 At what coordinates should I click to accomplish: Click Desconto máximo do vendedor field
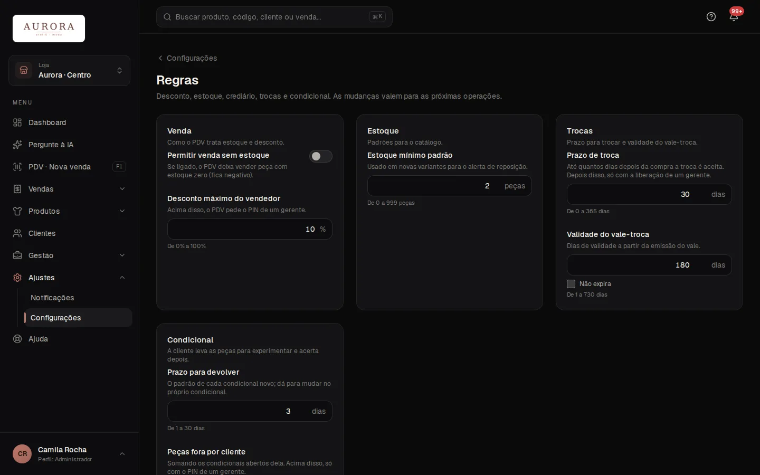click(x=250, y=229)
